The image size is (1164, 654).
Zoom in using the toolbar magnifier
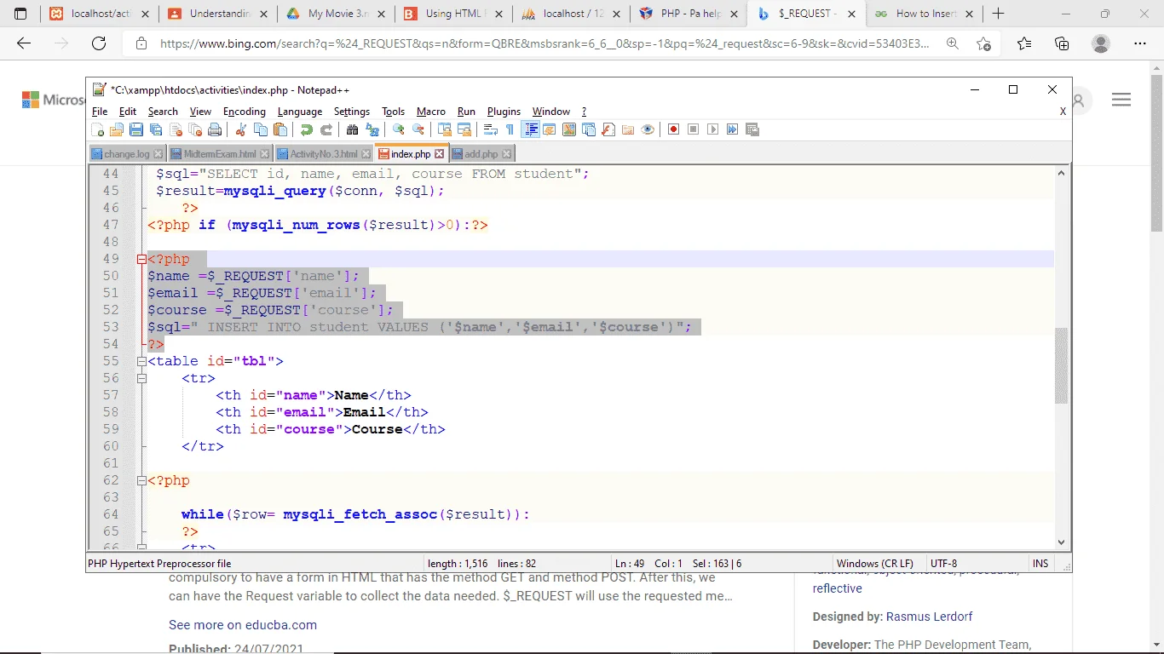point(398,129)
